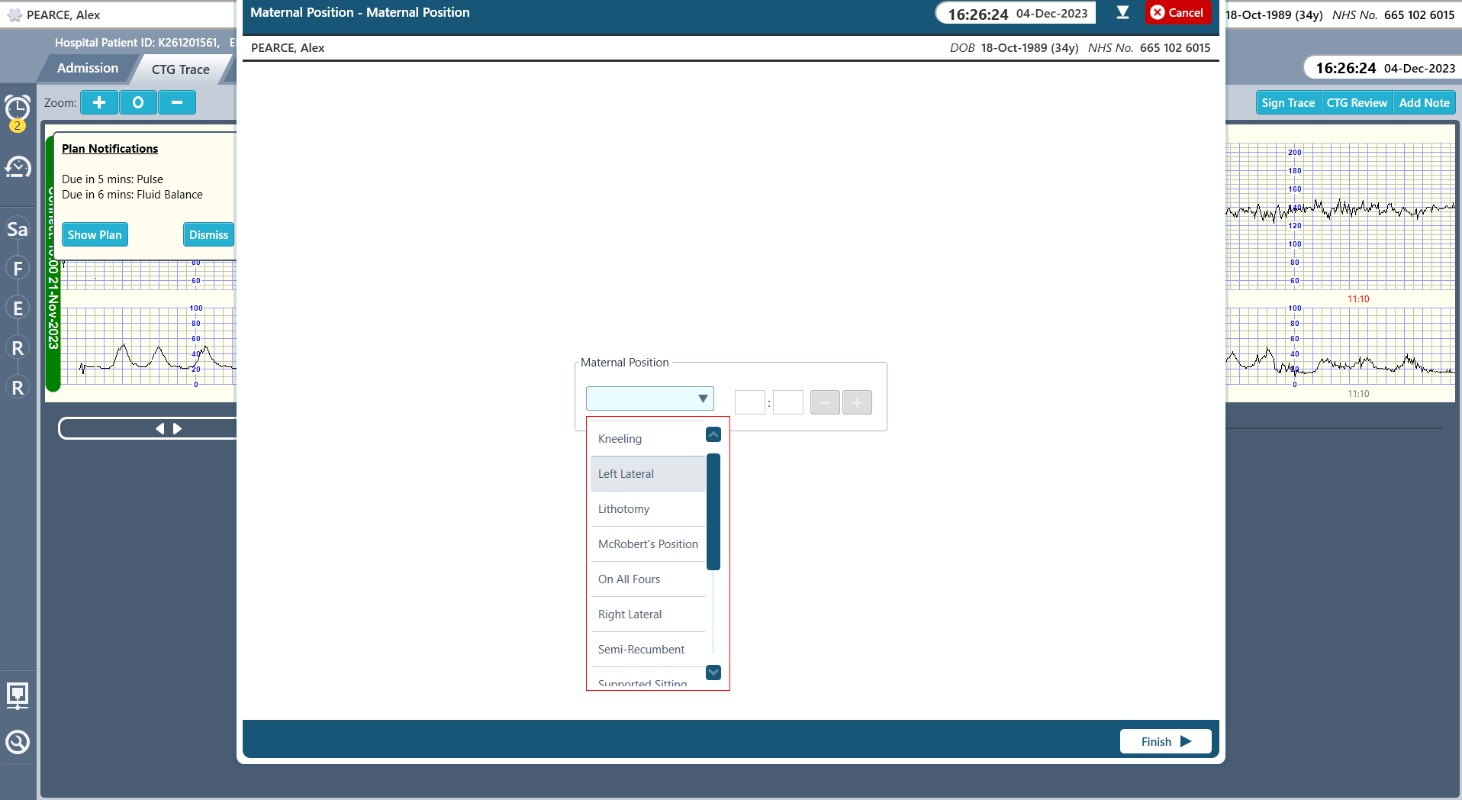Click the lower R circle sidebar icon
Image resolution: width=1462 pixels, height=800 pixels.
click(x=18, y=388)
